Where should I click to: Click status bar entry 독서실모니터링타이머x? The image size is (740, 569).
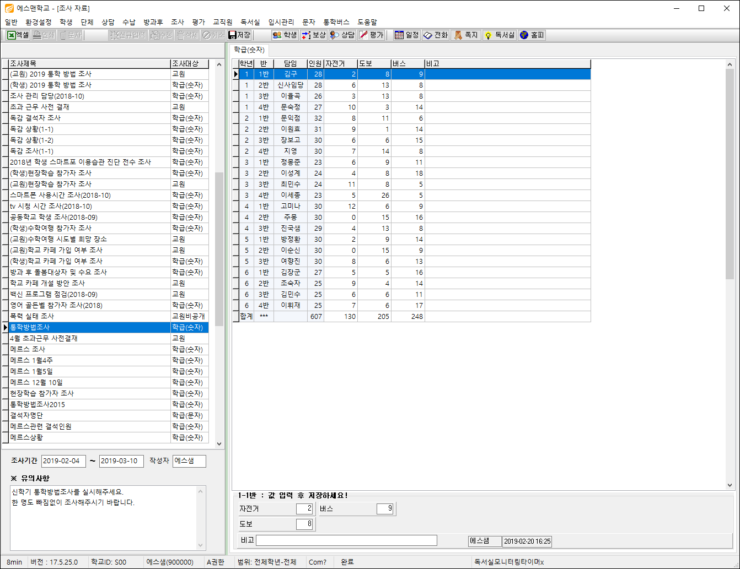(x=509, y=562)
